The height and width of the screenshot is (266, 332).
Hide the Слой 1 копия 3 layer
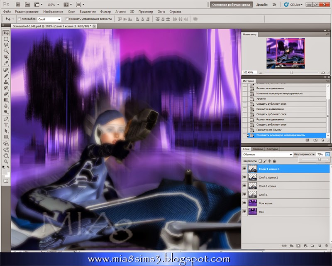tap(244, 169)
